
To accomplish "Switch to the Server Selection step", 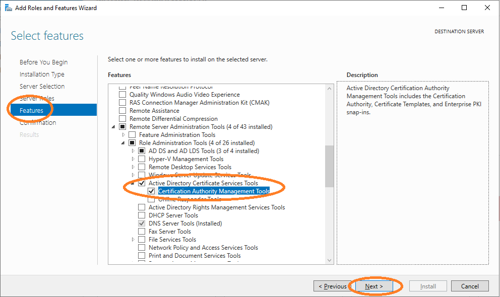I will coord(42,87).
